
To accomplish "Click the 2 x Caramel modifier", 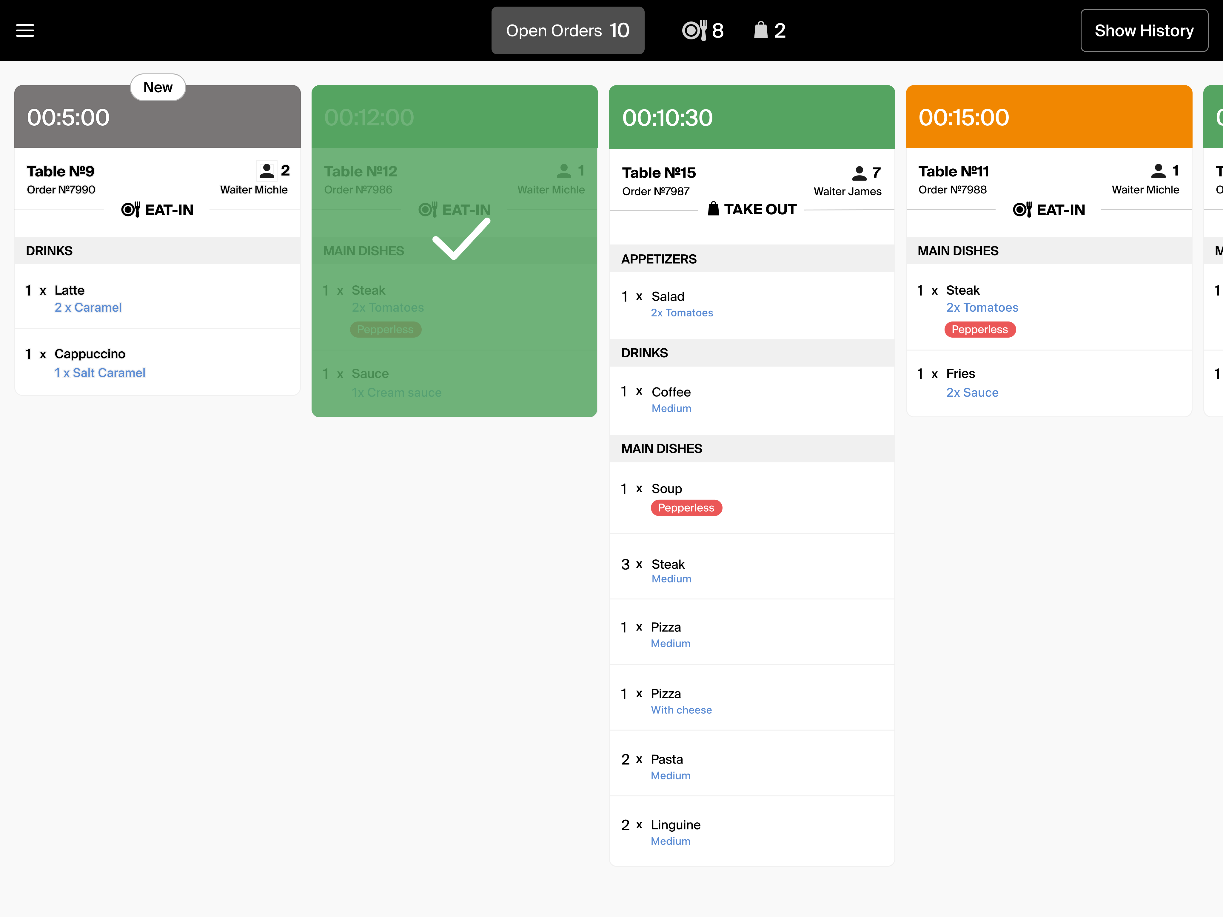I will tap(88, 307).
